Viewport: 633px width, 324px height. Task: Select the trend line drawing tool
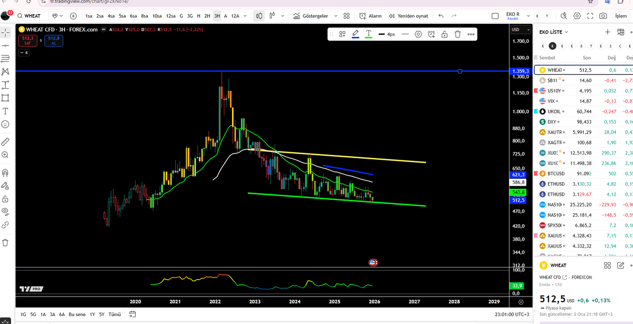tap(5, 45)
